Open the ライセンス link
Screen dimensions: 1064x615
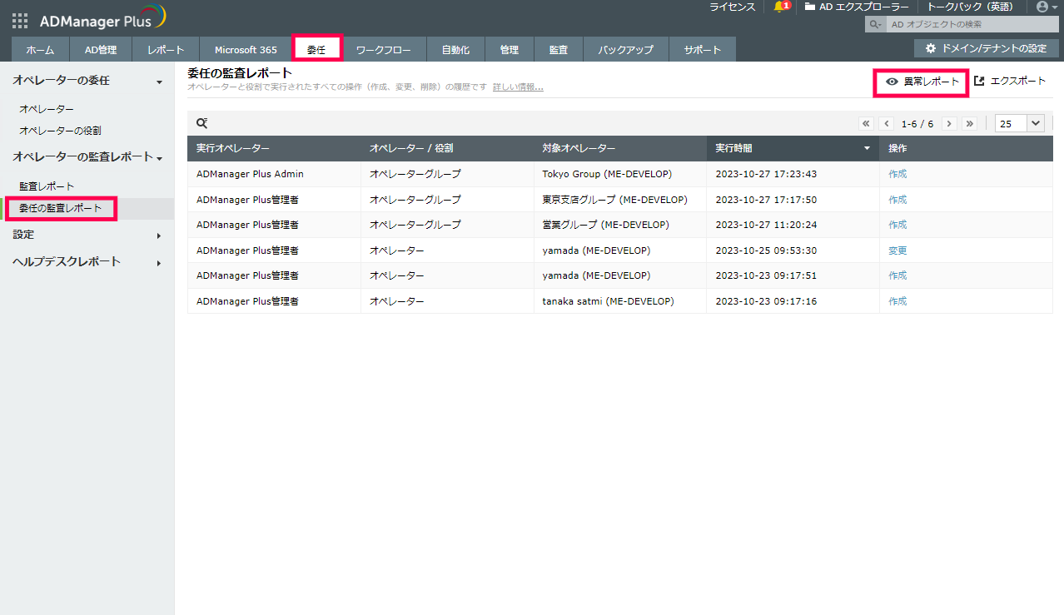(x=732, y=7)
